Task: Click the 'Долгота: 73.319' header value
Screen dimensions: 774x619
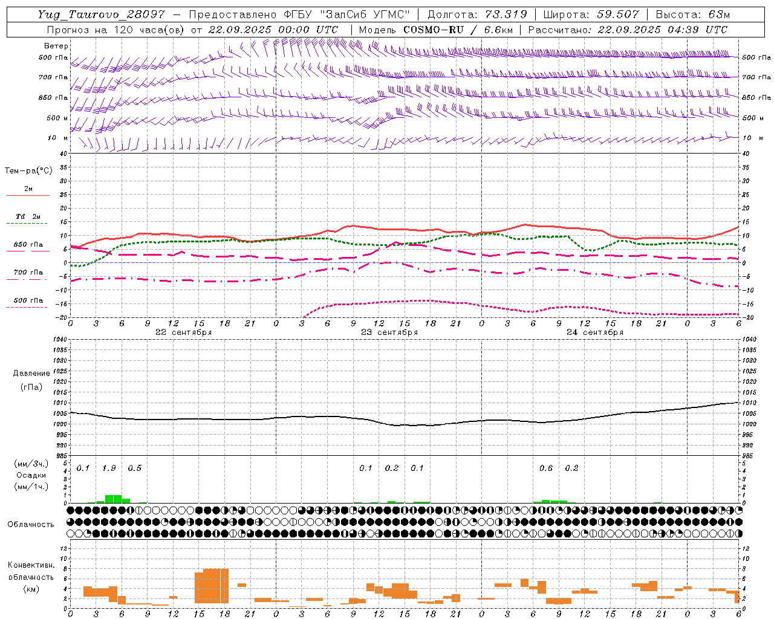Action: tap(477, 15)
